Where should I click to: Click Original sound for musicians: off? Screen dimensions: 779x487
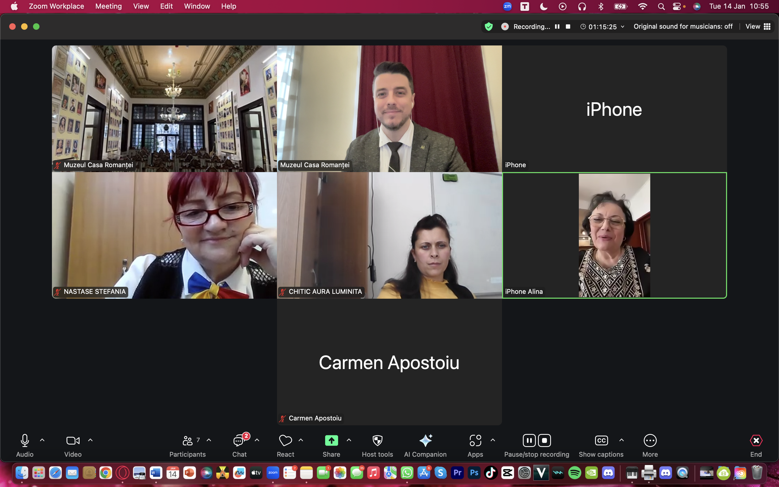pyautogui.click(x=683, y=27)
